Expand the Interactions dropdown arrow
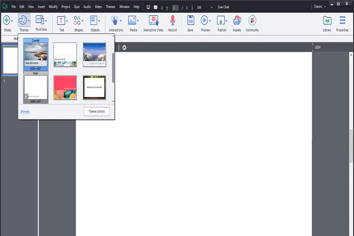This screenshot has width=354, height=236. pos(121,21)
